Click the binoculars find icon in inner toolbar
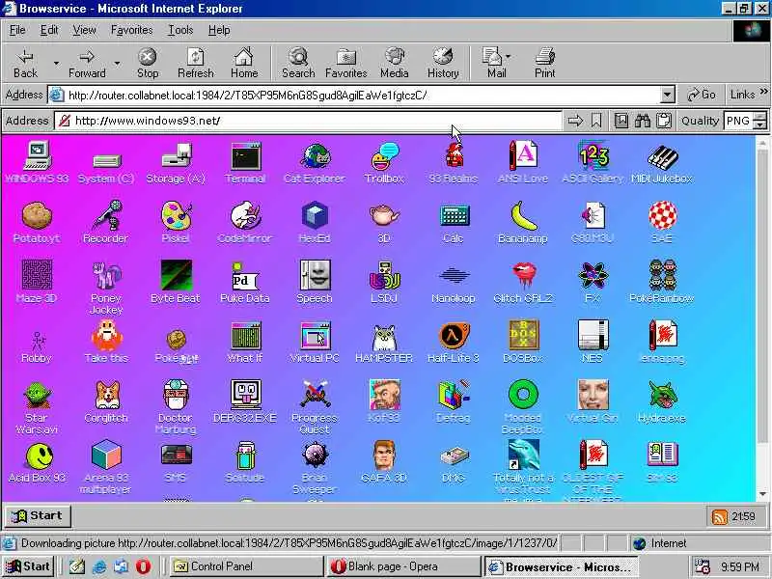 click(643, 121)
